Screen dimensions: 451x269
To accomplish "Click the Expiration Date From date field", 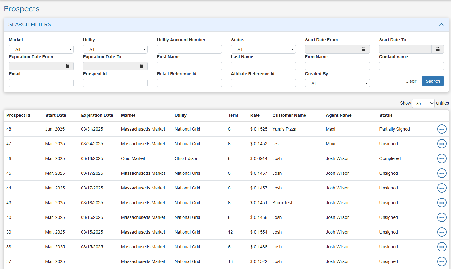I will (35, 66).
